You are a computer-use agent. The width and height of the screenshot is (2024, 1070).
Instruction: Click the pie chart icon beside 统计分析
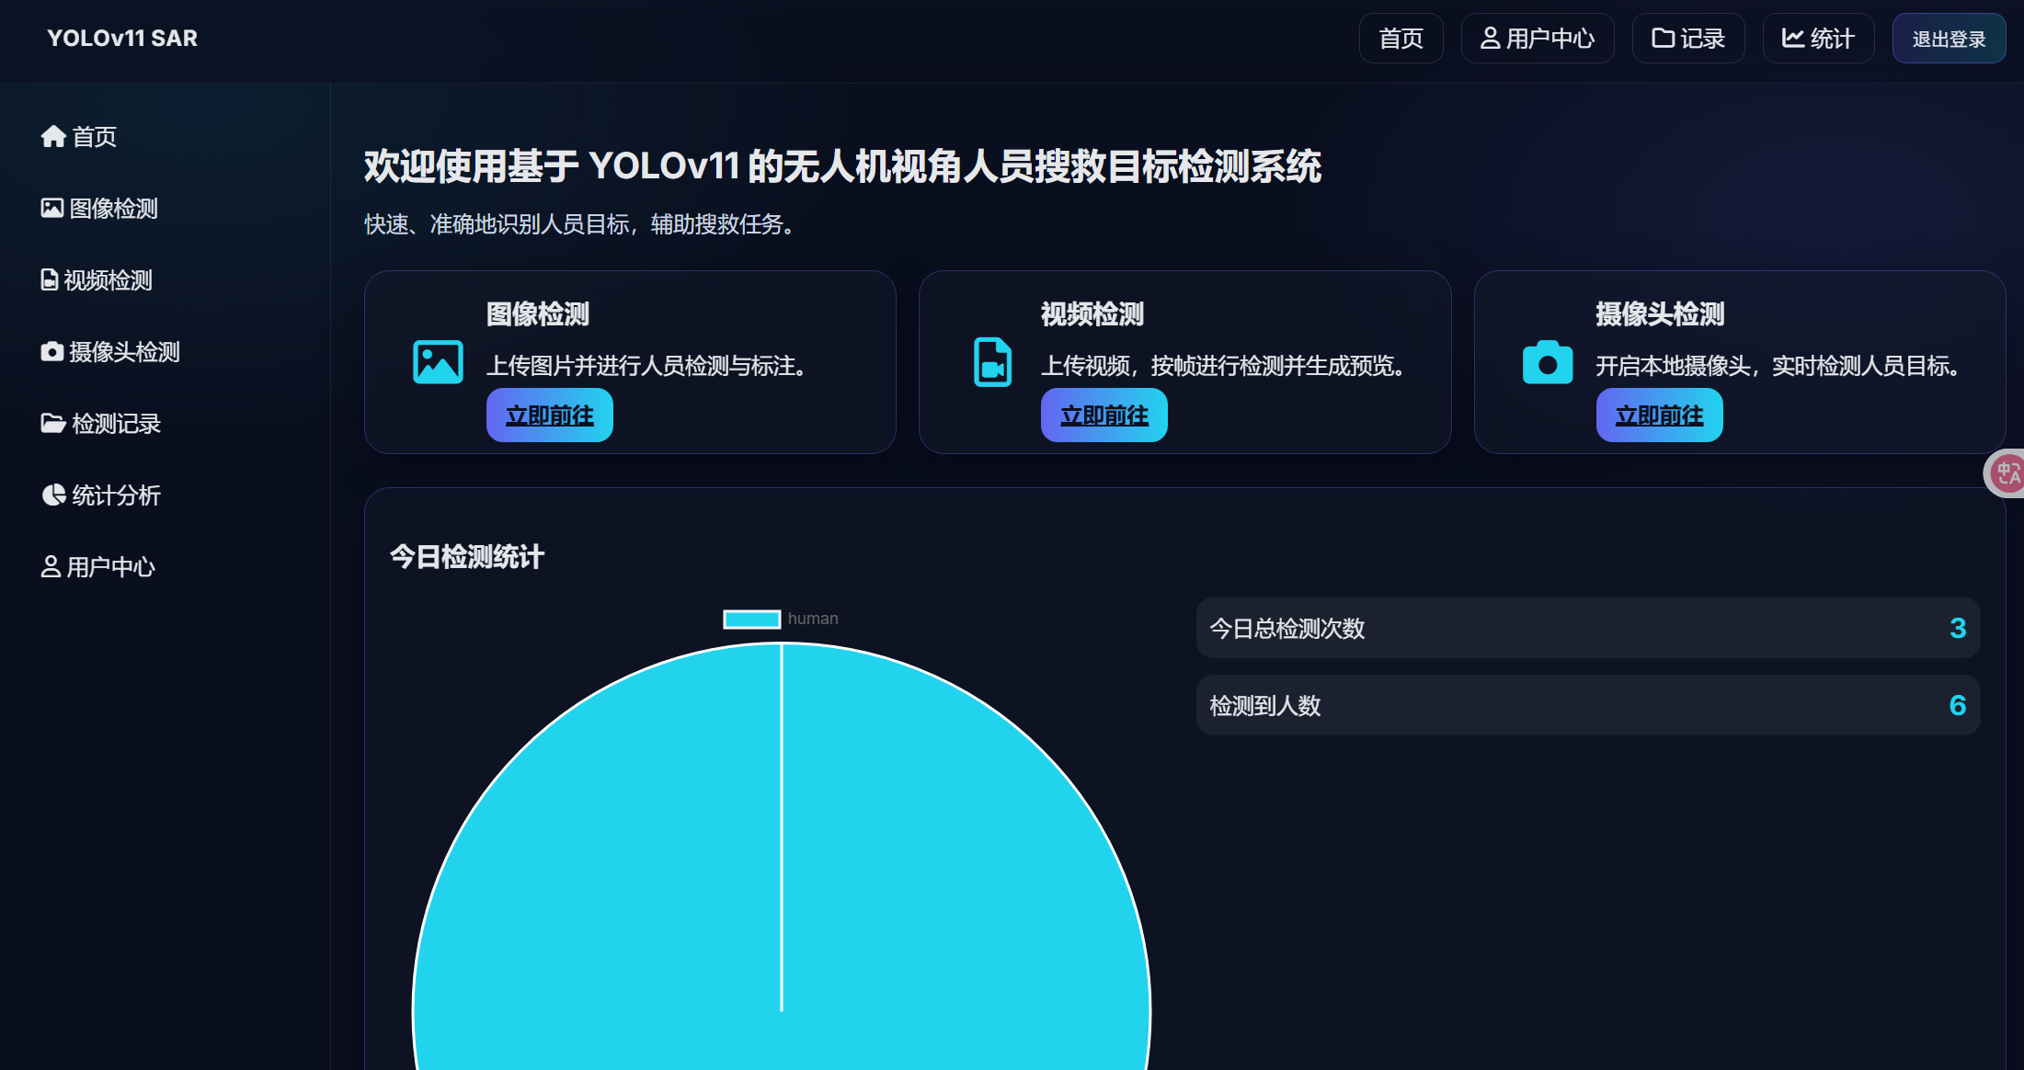53,495
